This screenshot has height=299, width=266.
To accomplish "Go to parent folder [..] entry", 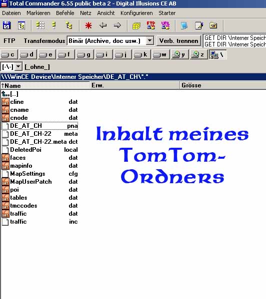I will (10, 94).
